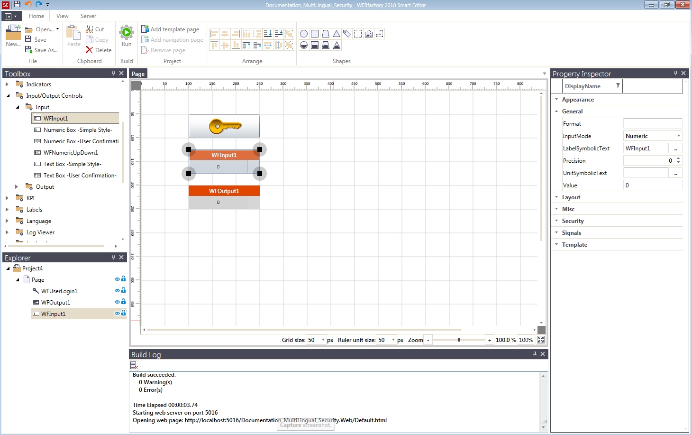Viewport: 692px width, 435px height.
Task: Open the Server ribbon tab
Action: click(88, 16)
